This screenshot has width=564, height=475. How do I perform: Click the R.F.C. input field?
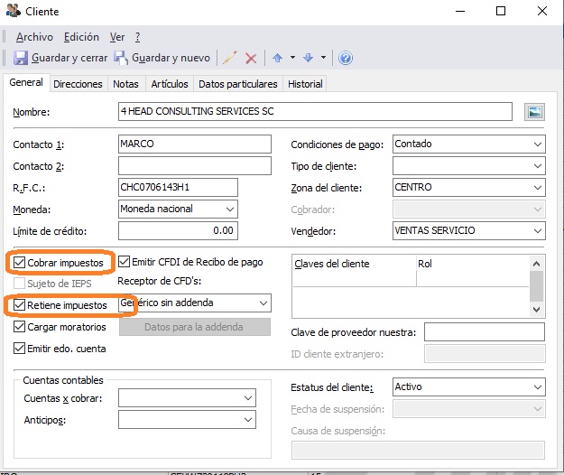[x=178, y=188]
